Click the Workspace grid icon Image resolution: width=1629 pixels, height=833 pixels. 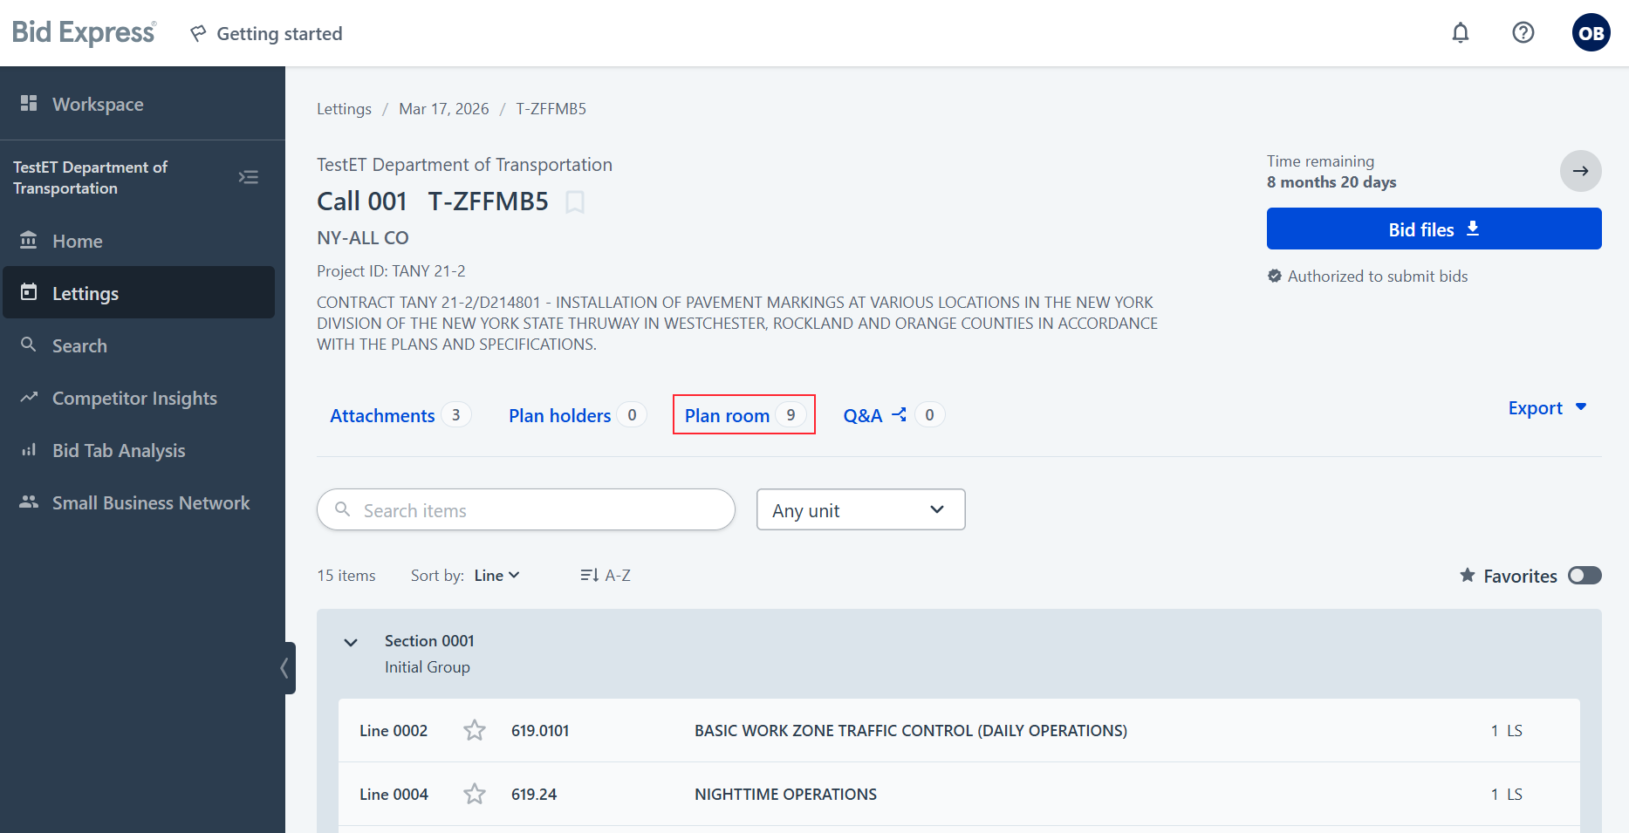(29, 103)
